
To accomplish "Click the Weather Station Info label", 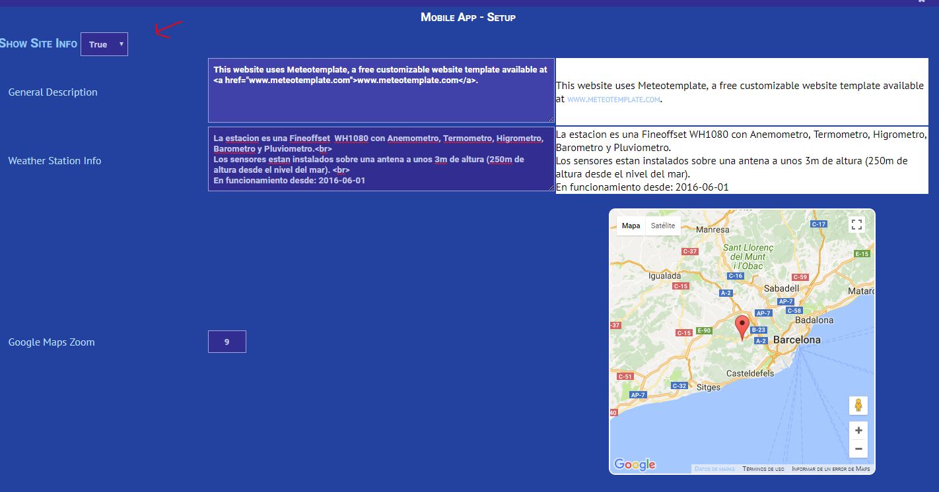I will pos(55,160).
